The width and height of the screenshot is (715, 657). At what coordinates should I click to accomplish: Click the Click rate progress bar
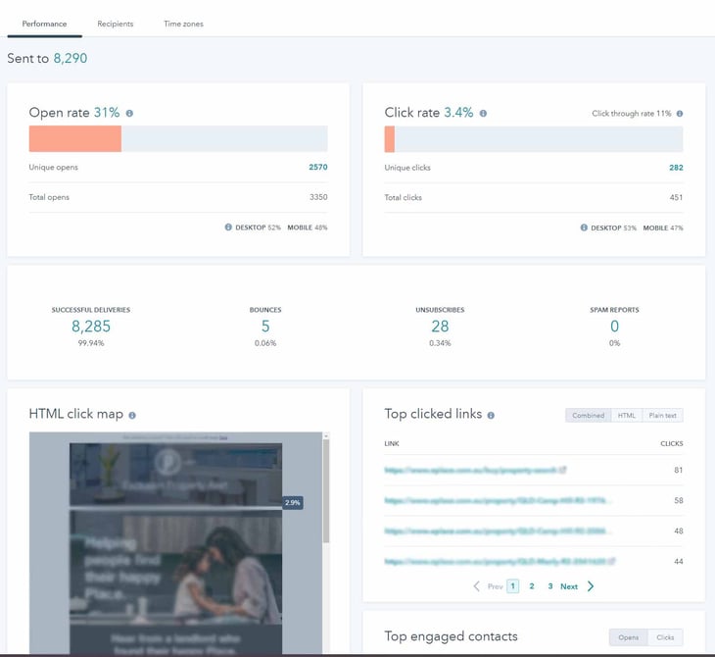point(534,139)
